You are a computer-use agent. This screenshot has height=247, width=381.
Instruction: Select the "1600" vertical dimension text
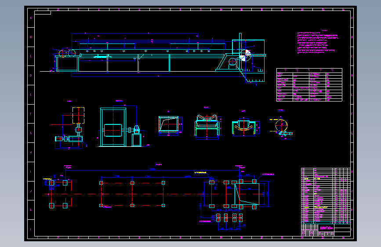267,194
